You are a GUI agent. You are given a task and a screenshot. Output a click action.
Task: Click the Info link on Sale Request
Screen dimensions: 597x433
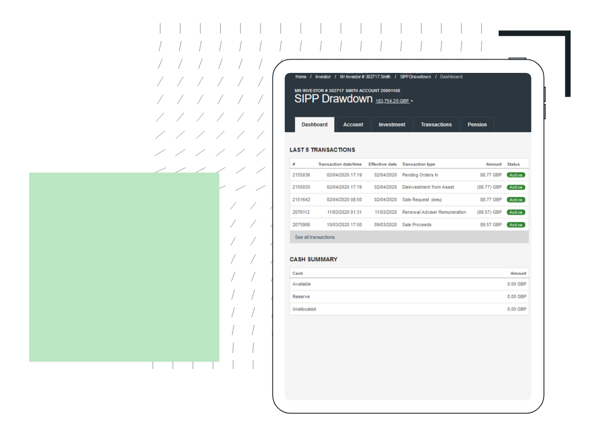(436, 200)
